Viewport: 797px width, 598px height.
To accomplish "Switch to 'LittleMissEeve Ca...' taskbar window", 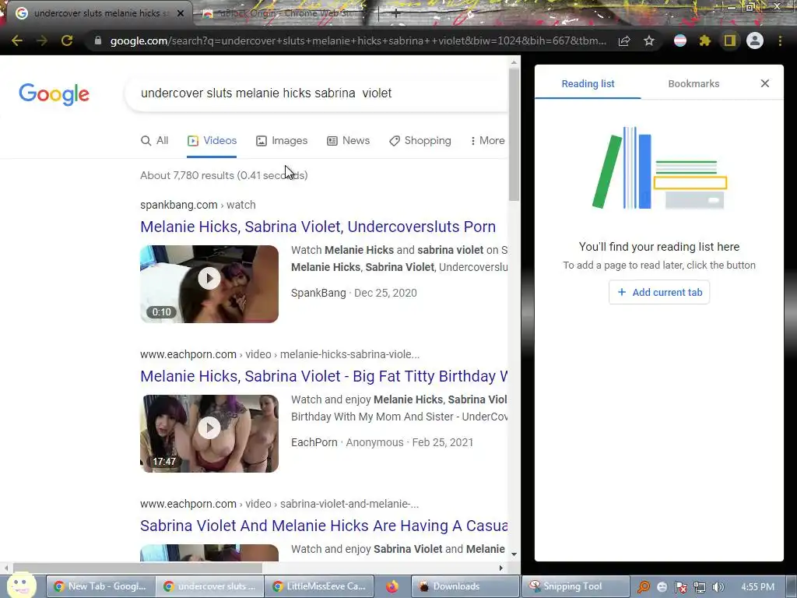I will click(x=319, y=586).
